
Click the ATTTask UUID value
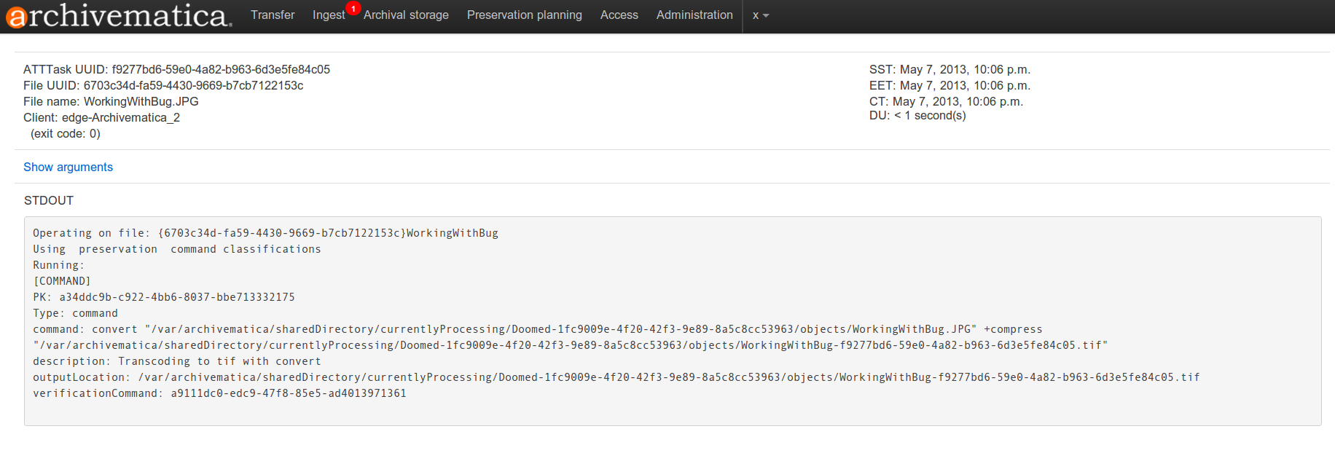[220, 70]
